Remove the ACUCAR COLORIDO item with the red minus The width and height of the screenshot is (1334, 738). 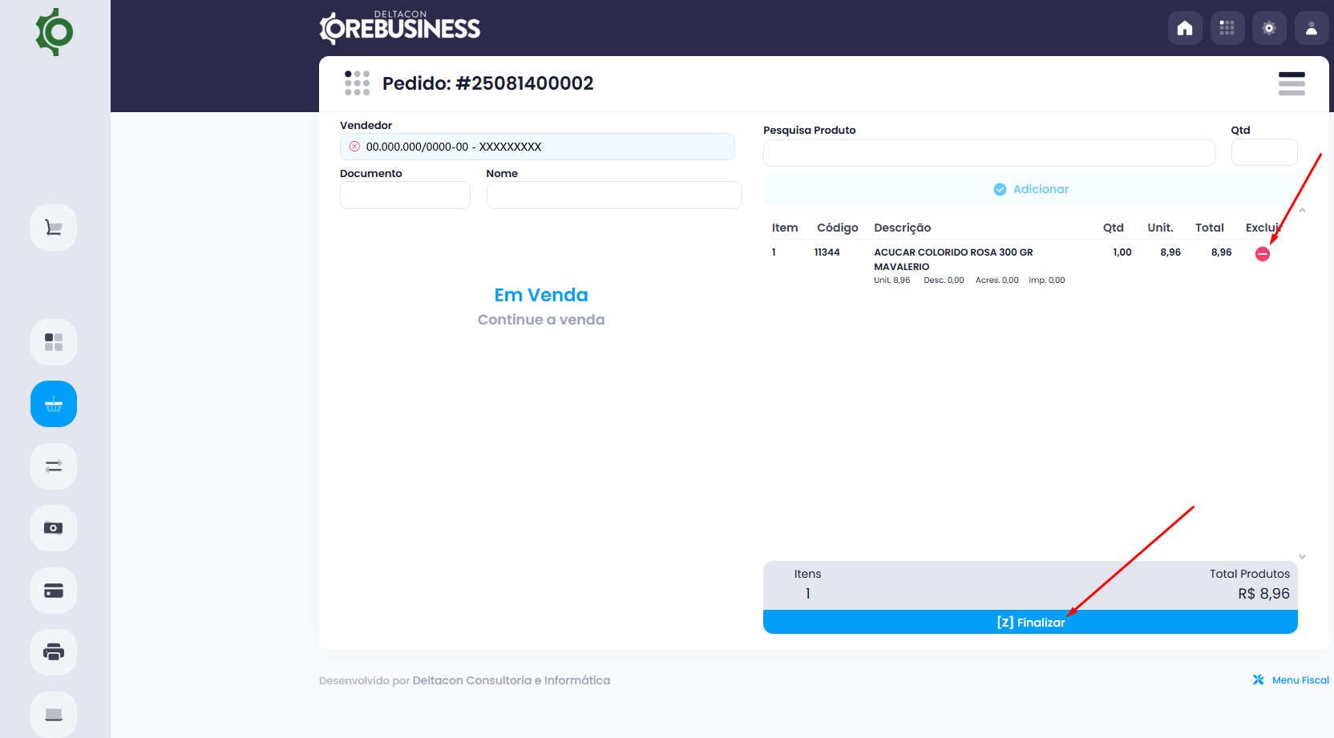click(1263, 253)
